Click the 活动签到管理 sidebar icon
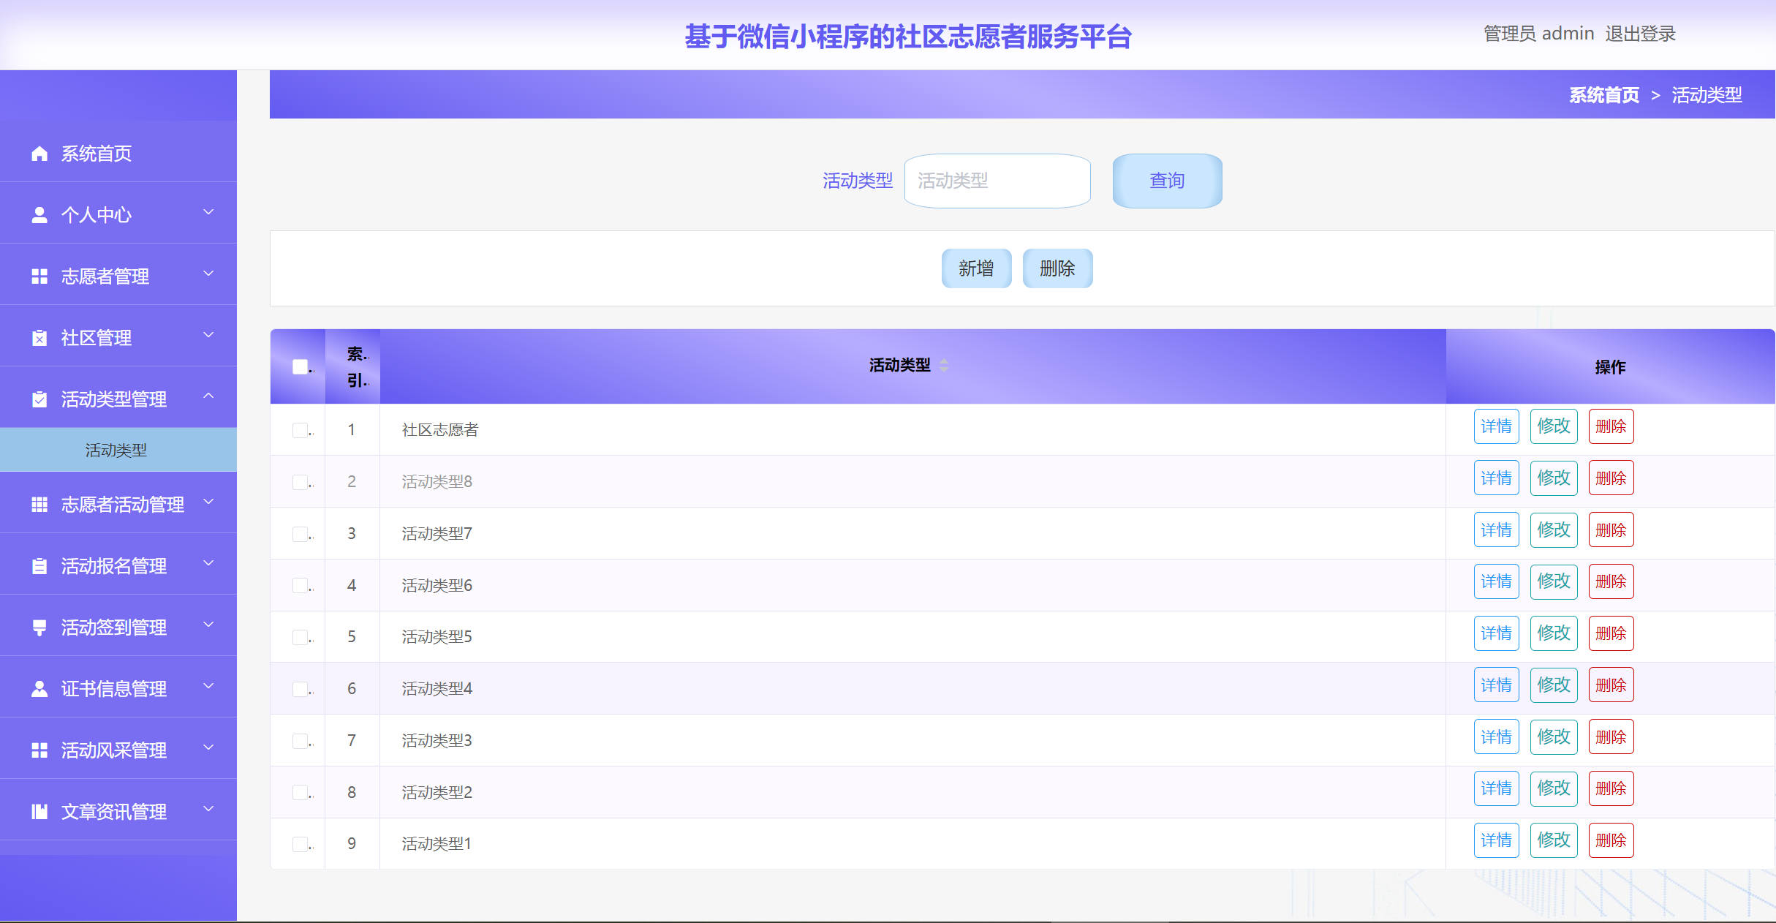This screenshot has height=923, width=1776. [39, 627]
